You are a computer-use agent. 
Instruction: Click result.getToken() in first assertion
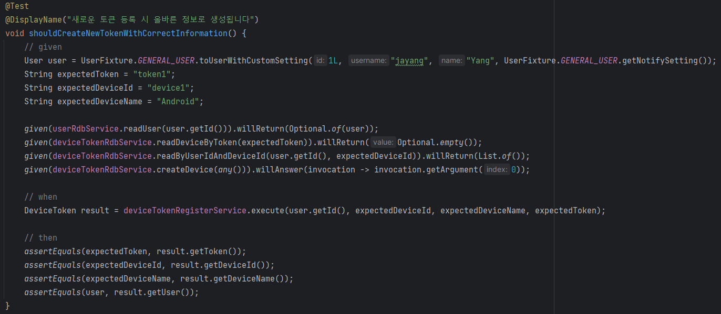tap(197, 252)
